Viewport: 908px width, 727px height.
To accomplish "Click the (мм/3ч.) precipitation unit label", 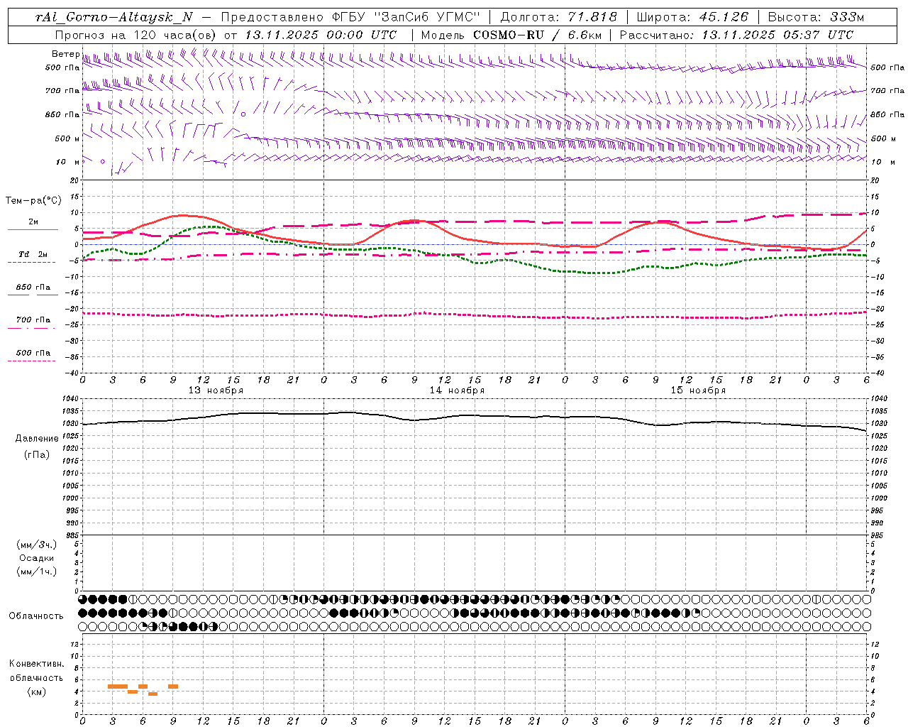I will click(x=37, y=545).
